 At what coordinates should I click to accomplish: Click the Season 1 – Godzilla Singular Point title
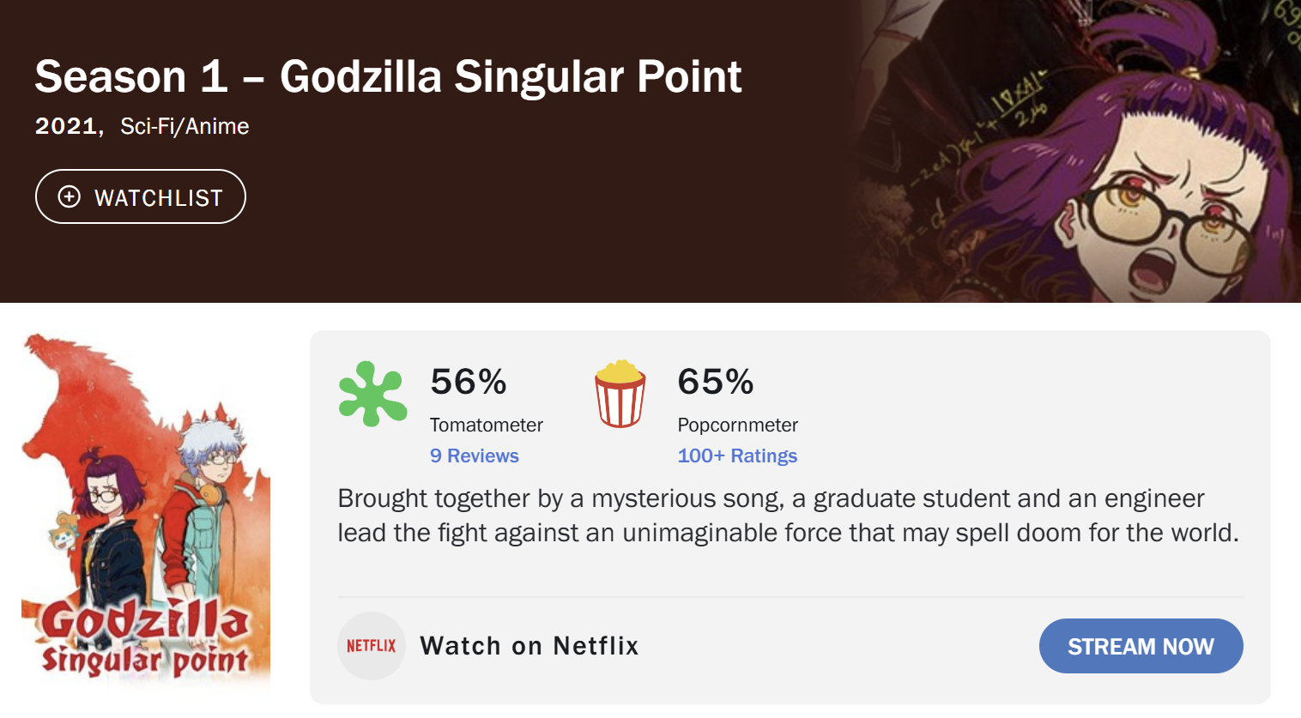(388, 76)
